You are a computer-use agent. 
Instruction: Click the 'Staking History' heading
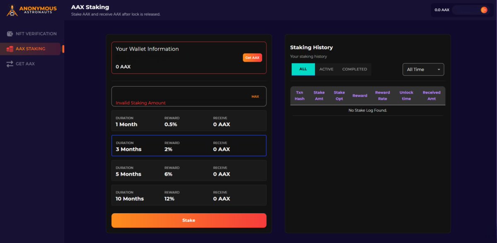point(311,48)
